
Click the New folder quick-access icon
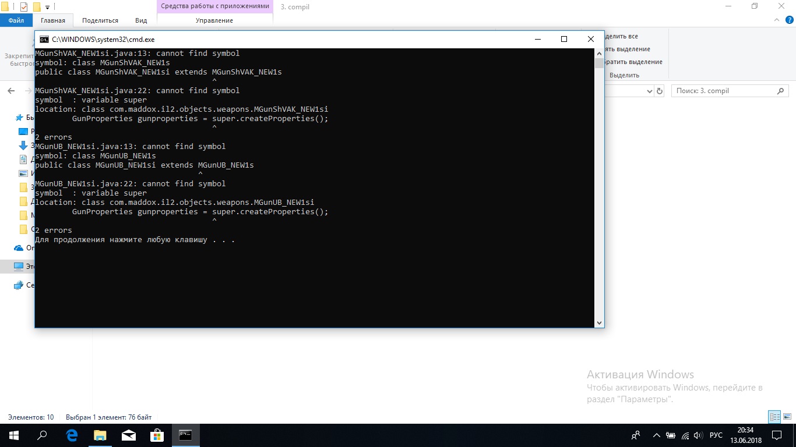pos(37,7)
